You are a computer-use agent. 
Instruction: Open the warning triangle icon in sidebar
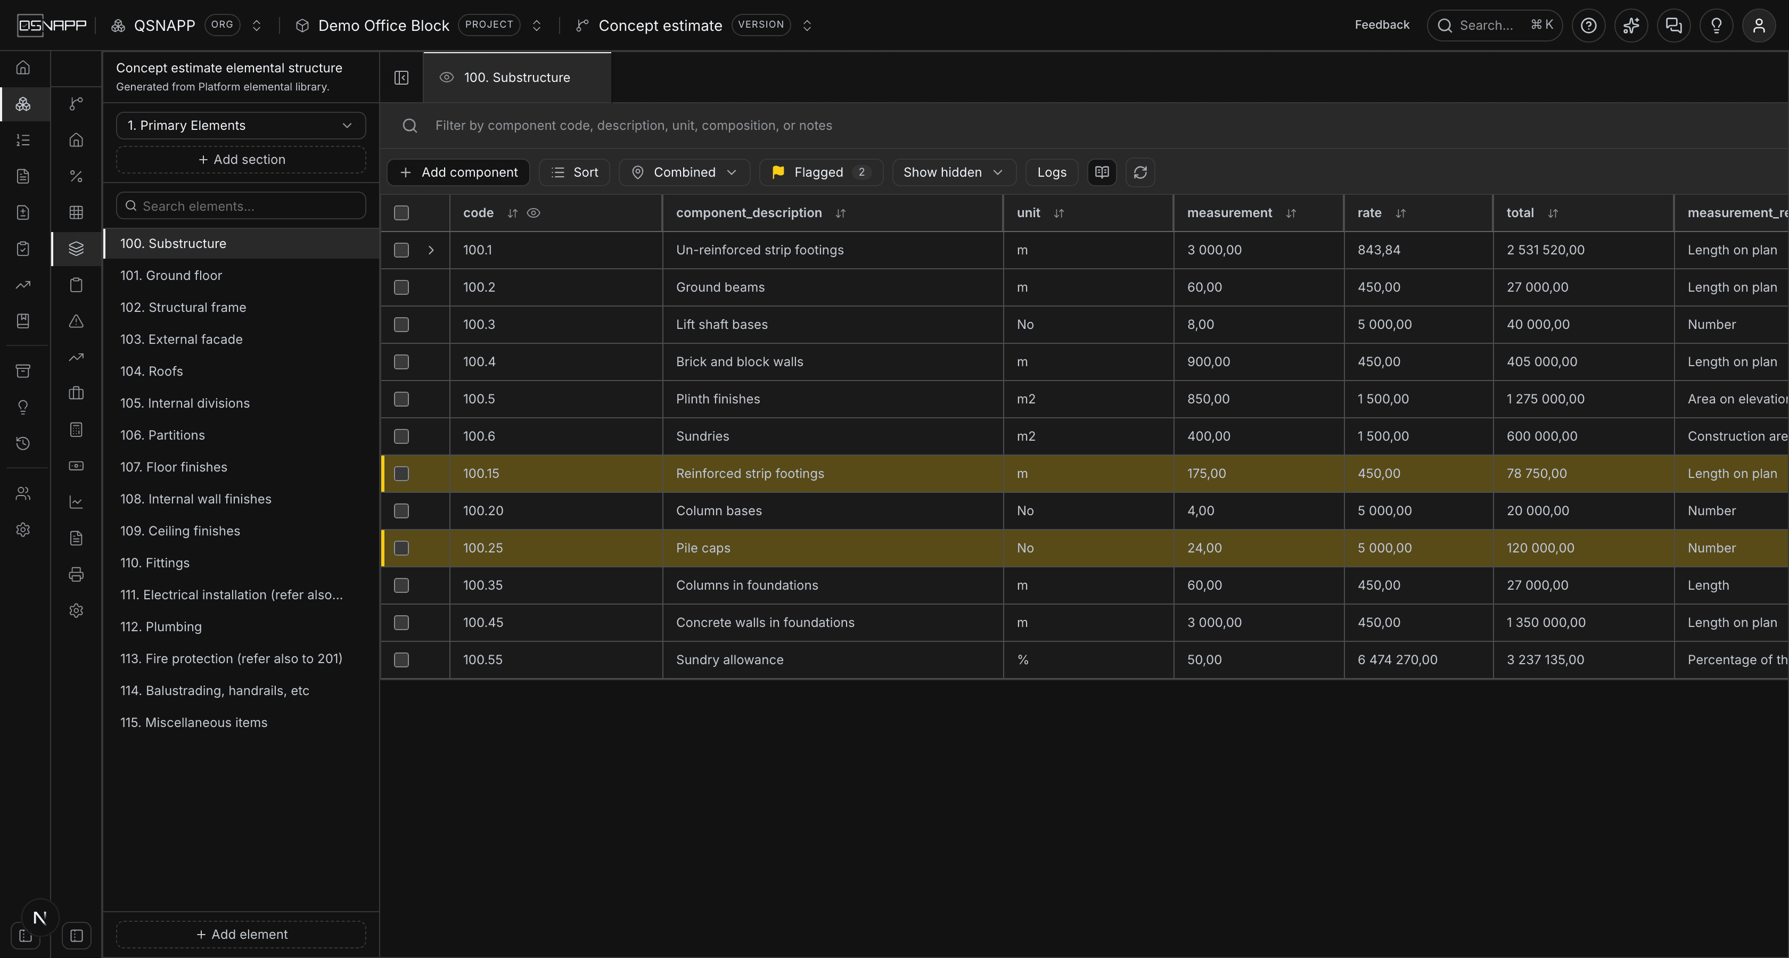[x=76, y=321]
